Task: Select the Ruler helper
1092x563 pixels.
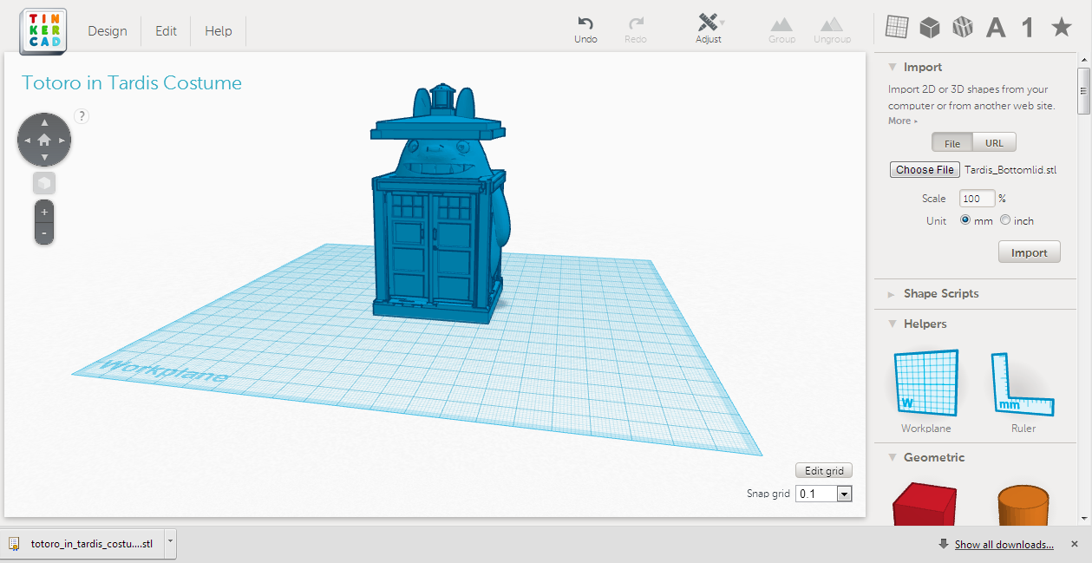Action: tap(1023, 391)
